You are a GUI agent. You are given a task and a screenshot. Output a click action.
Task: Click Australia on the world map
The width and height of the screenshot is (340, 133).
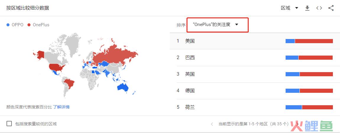click(x=124, y=87)
